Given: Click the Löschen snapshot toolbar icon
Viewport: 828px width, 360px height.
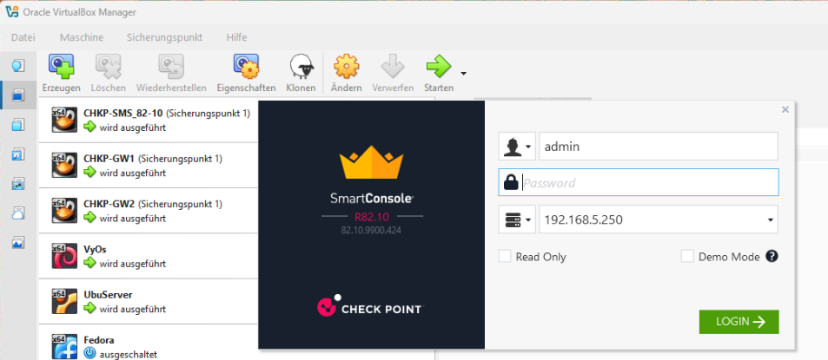Looking at the screenshot, I should [109, 66].
